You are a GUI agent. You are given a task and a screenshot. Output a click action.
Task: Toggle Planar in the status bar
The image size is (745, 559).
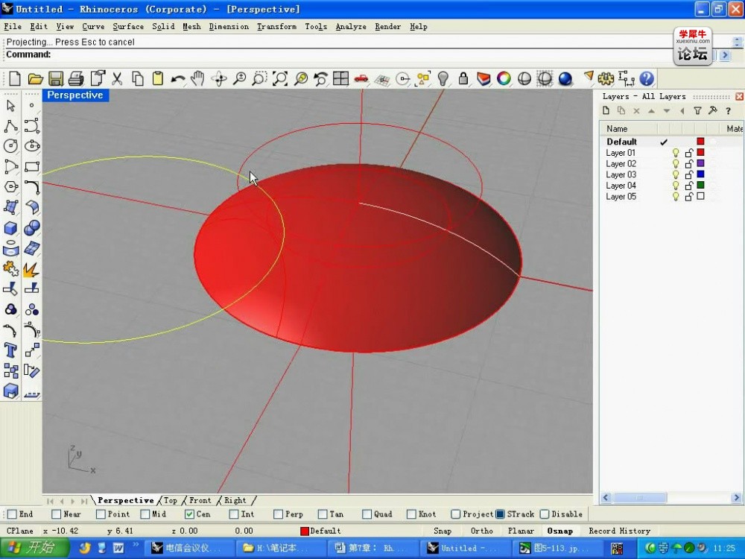[521, 531]
